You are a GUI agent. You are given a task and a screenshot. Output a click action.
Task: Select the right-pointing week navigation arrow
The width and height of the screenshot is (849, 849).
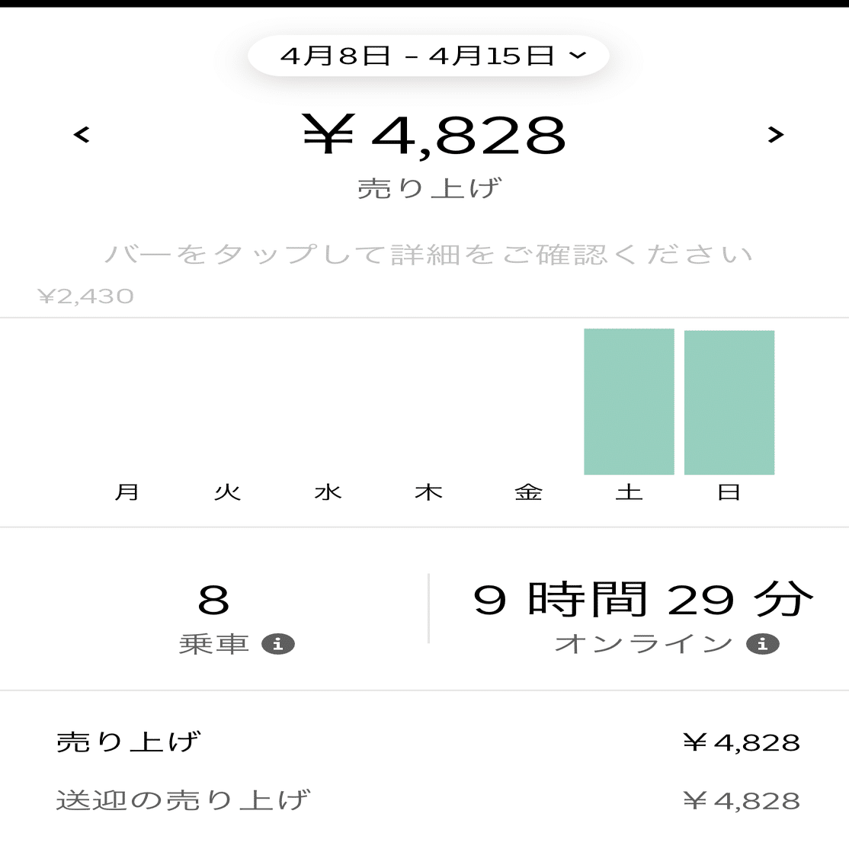(776, 134)
